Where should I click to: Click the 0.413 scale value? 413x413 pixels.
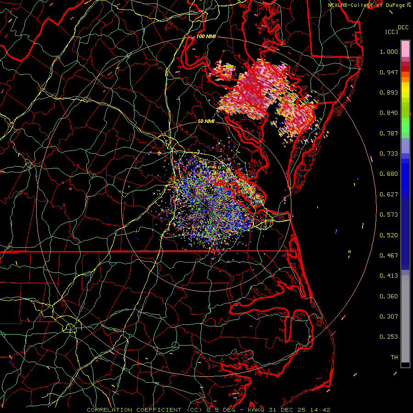389,276
